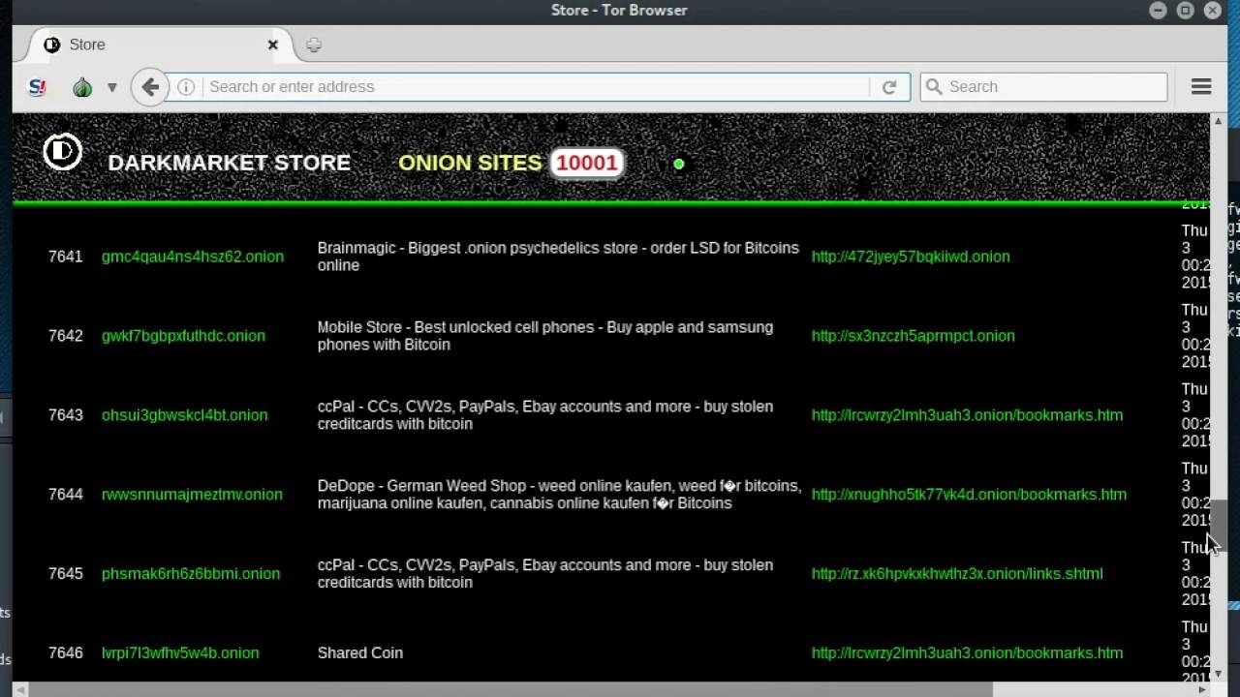Click the scroll up arrow
The width and height of the screenshot is (1240, 697).
point(1219,121)
